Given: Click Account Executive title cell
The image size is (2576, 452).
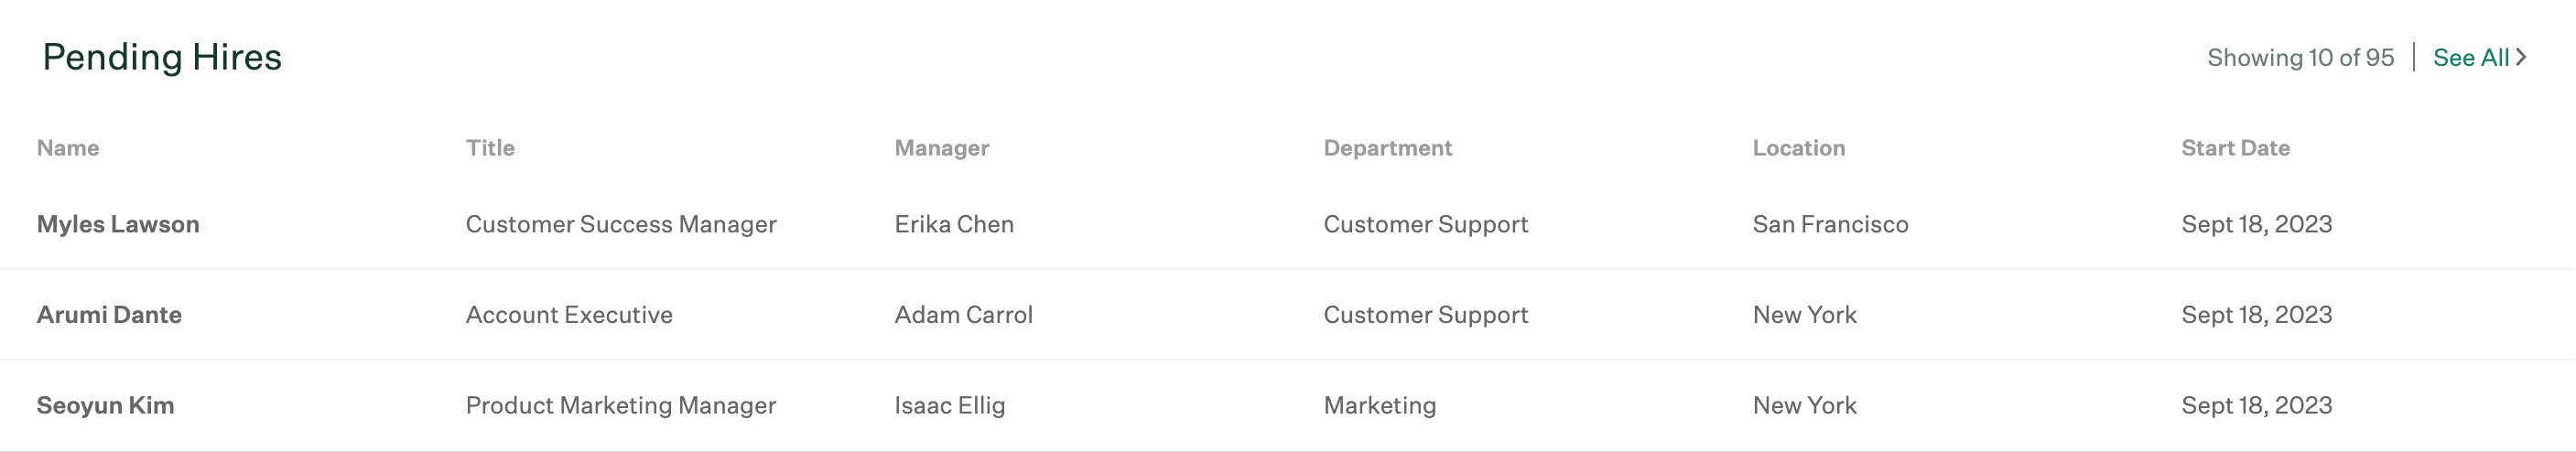Looking at the screenshot, I should coord(569,315).
